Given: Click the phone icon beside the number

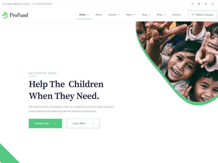Looking at the screenshot, I should click(x=33, y=4).
